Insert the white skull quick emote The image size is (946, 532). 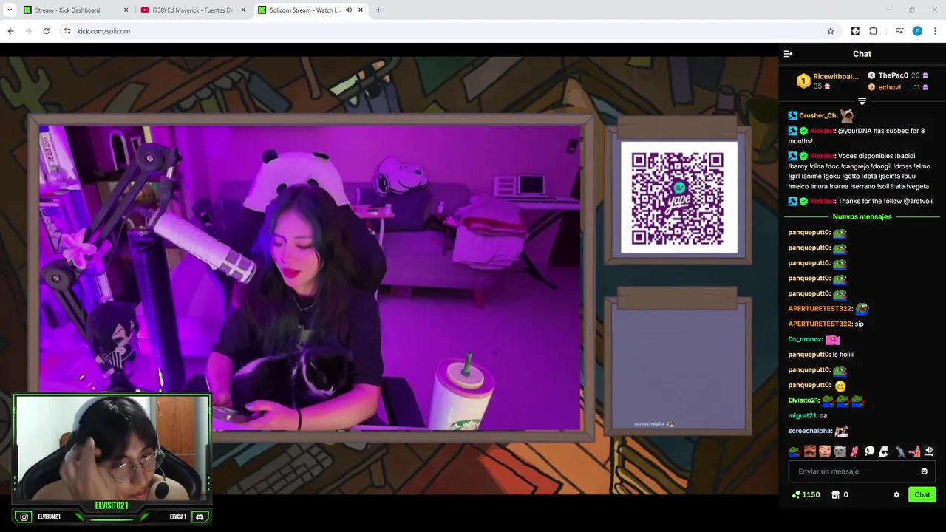869,451
